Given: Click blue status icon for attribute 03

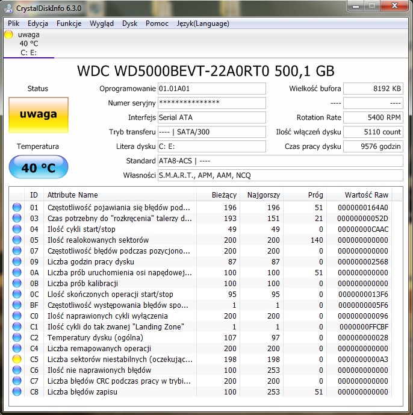Looking at the screenshot, I should pyautogui.click(x=17, y=218).
